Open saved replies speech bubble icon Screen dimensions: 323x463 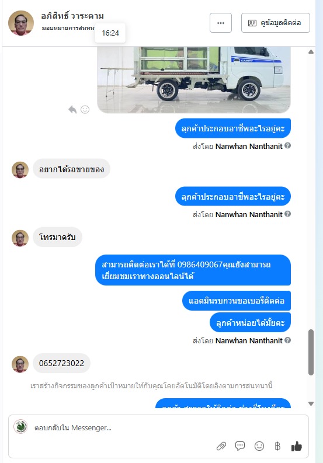click(x=240, y=446)
